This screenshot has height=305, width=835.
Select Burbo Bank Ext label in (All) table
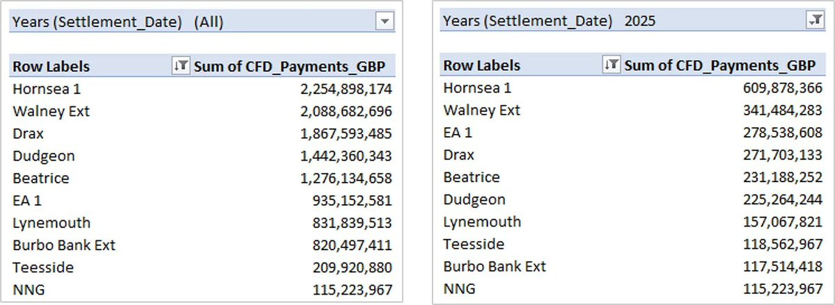(64, 245)
